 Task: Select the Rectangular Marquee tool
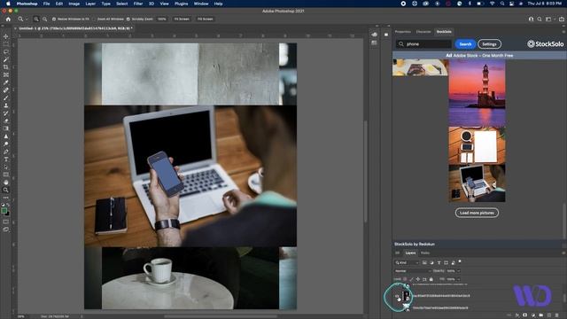point(6,44)
